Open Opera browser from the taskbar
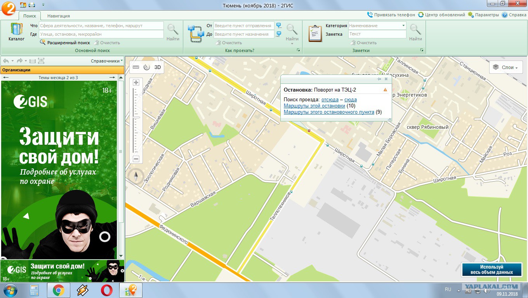 [107, 290]
